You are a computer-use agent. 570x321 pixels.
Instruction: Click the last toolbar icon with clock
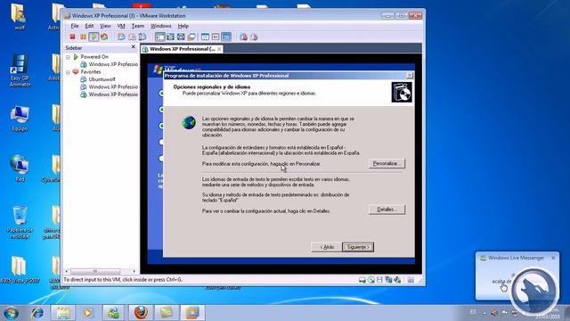coord(254,37)
